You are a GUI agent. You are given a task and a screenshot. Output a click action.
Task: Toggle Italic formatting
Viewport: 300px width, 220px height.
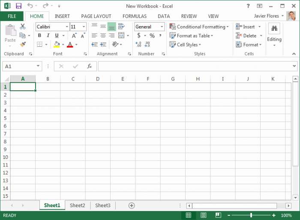tap(48, 36)
